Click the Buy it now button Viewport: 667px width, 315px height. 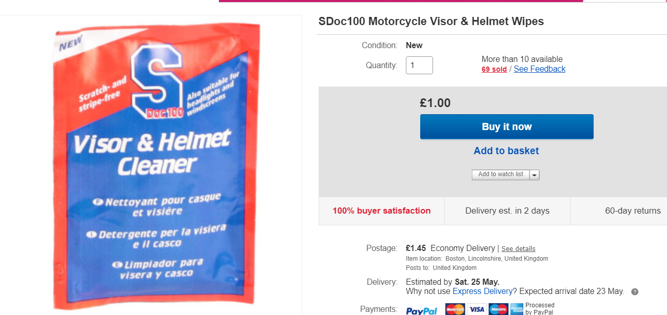click(506, 127)
